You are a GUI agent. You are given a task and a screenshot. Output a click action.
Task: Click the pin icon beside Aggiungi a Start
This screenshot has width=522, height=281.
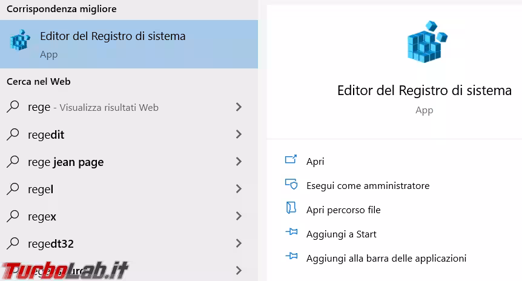[x=291, y=233]
